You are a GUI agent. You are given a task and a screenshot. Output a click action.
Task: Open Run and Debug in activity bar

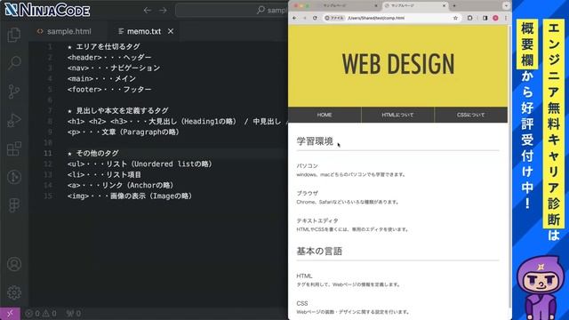coord(14,120)
